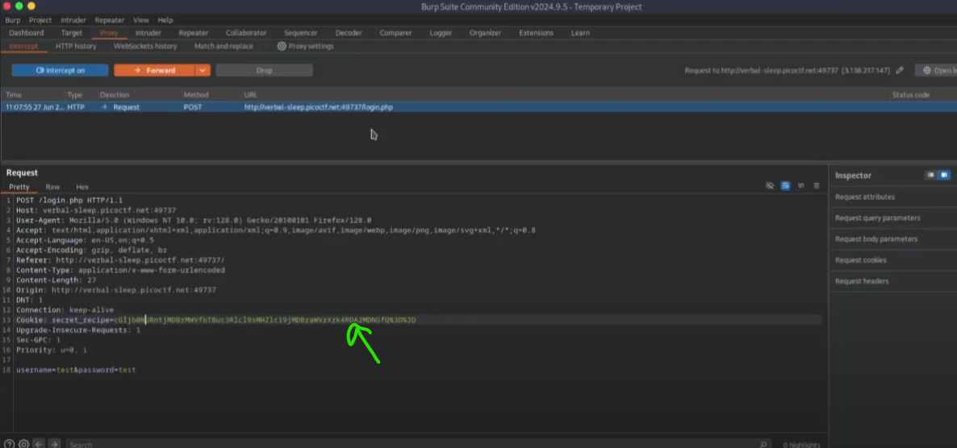
Task: Hide the message editor with the crossed-eye icon
Action: click(770, 186)
